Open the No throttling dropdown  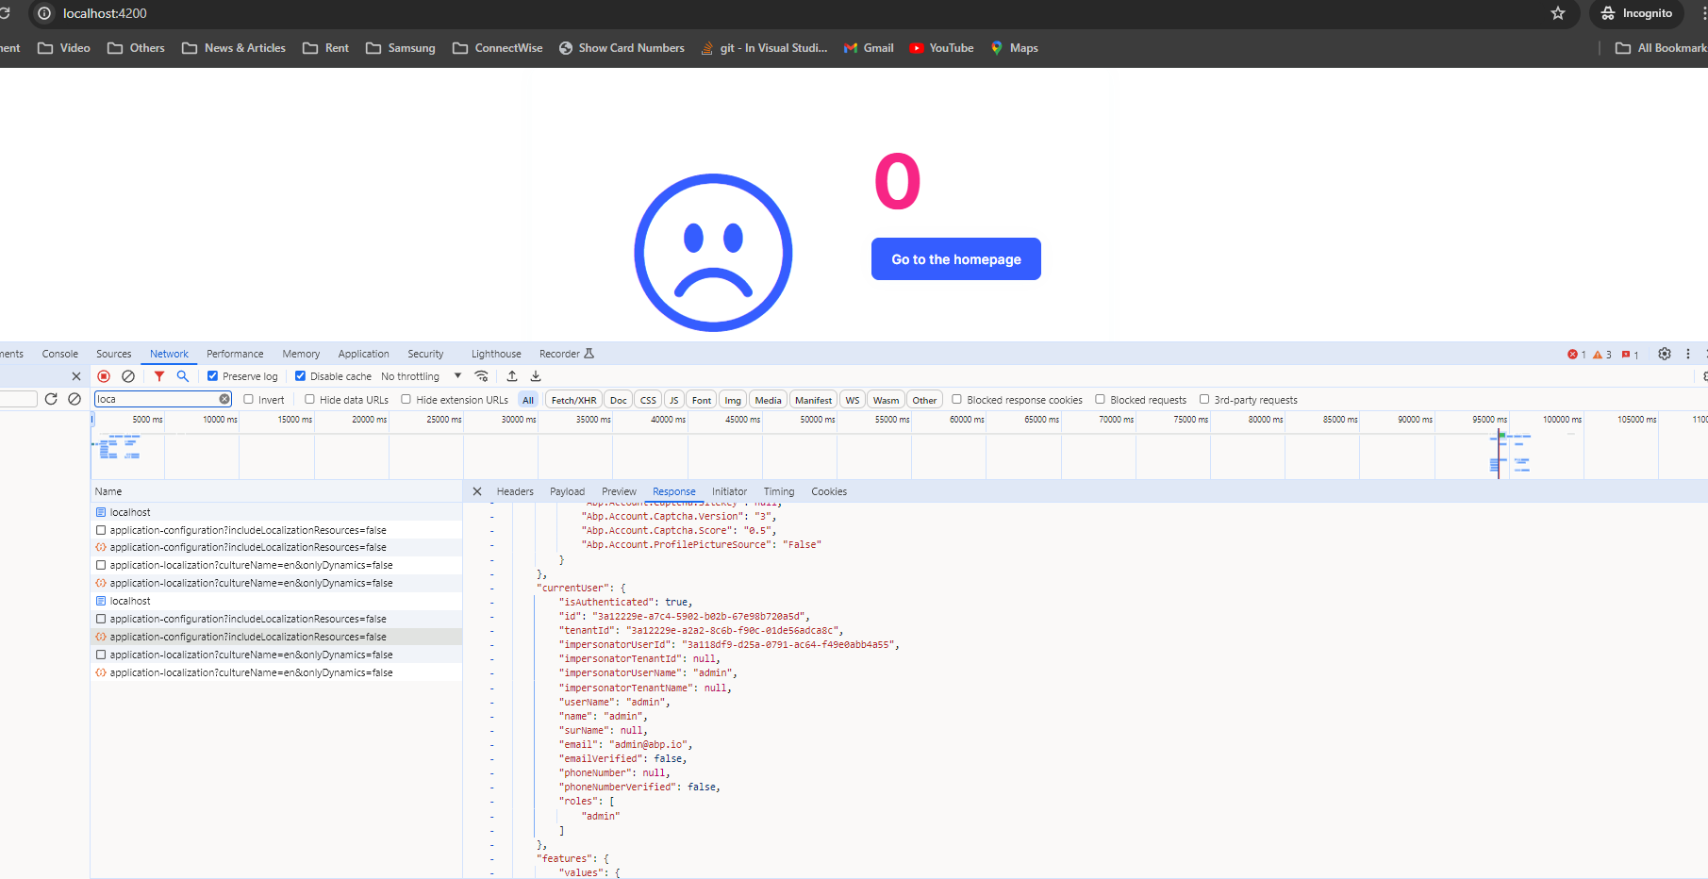421,376
